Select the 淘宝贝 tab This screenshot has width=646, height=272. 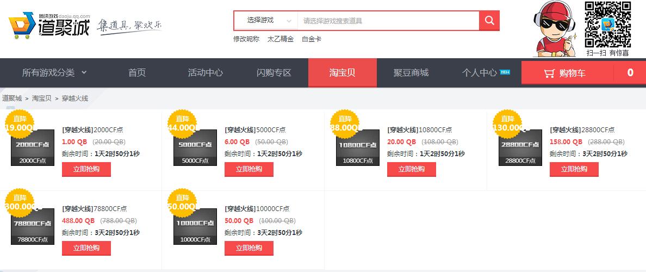(343, 73)
